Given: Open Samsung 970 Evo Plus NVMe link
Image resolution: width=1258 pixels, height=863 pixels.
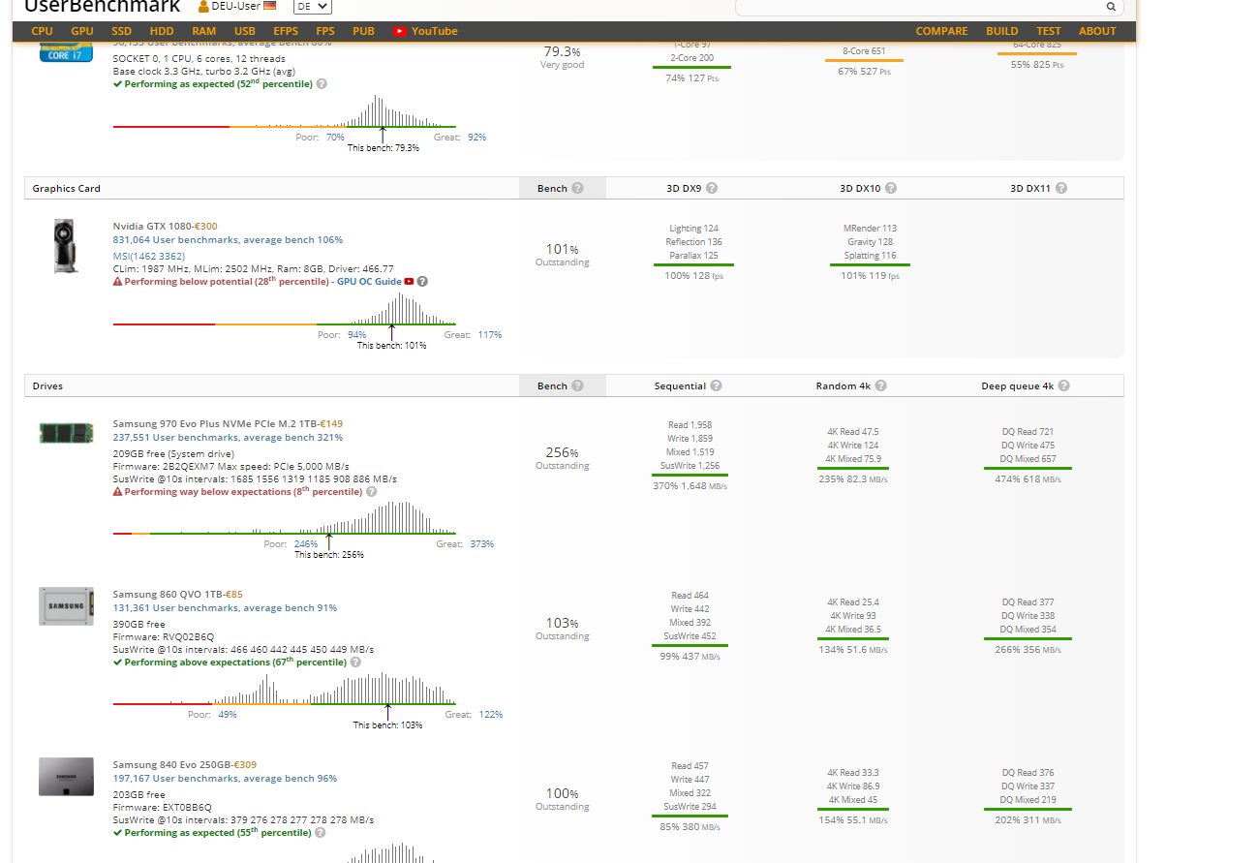Looking at the screenshot, I should 215,423.
